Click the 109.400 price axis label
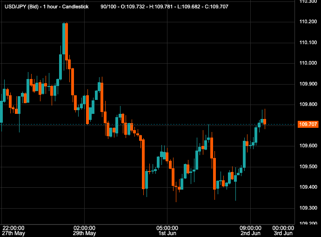Viewport: 321px width, 237px height. [x=308, y=187]
